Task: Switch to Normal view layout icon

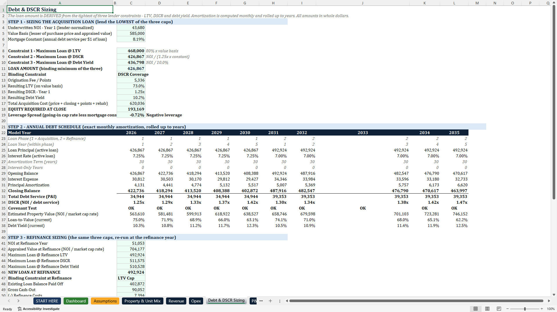Action: tap(475, 309)
